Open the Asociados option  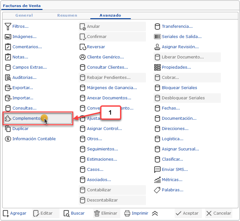pos(99,180)
